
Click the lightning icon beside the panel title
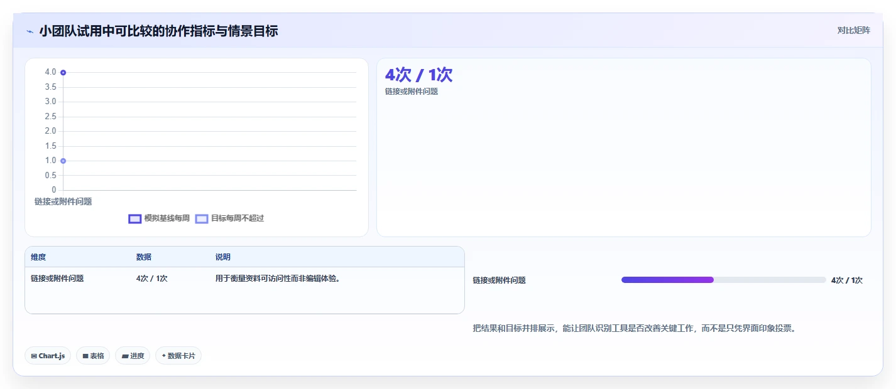tap(30, 31)
